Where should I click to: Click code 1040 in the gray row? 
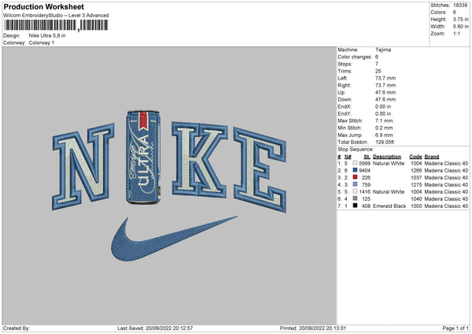[416, 199]
